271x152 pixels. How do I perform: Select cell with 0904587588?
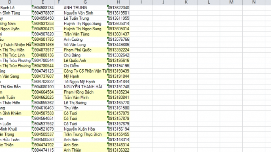(x=43, y=113)
